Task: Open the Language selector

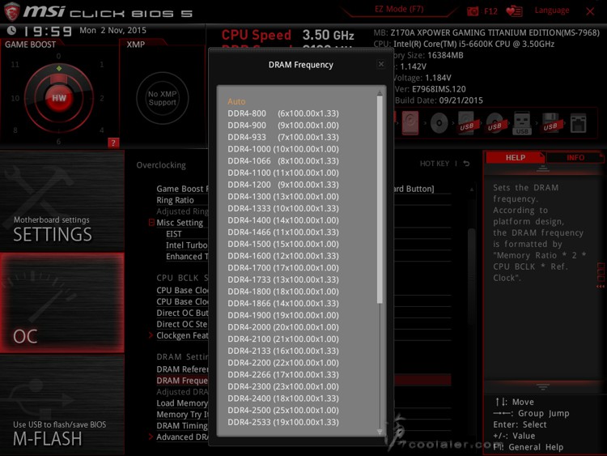Action: point(552,11)
